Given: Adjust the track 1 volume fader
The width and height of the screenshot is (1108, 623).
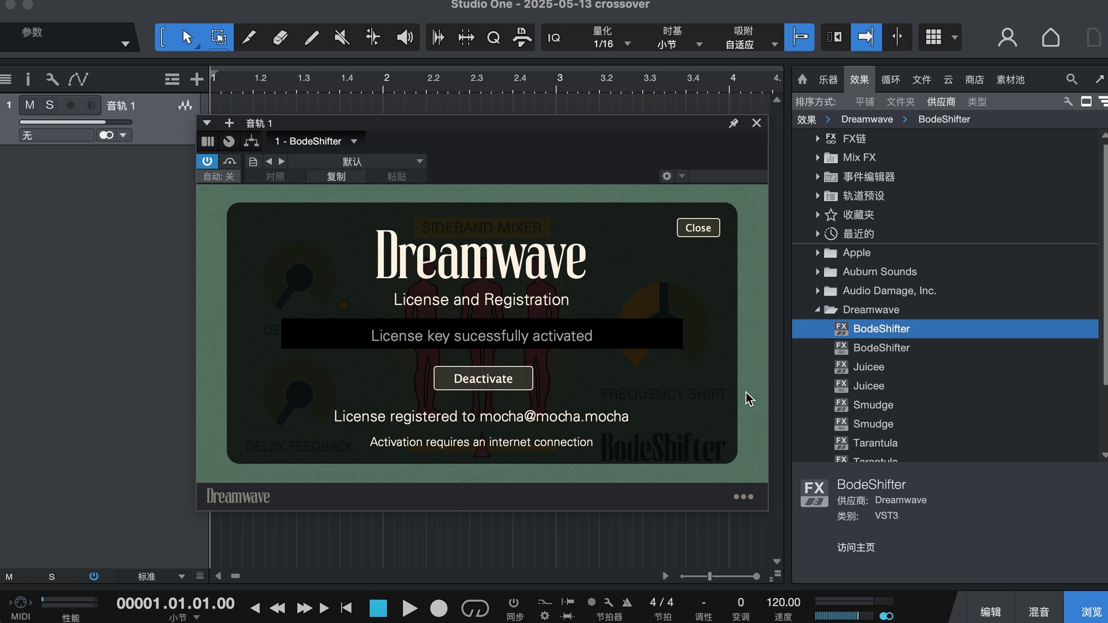Looking at the screenshot, I should pos(76,122).
